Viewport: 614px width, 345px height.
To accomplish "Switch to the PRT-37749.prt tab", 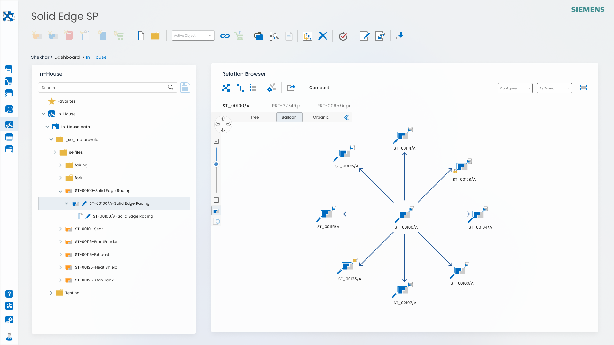I will coord(288,106).
